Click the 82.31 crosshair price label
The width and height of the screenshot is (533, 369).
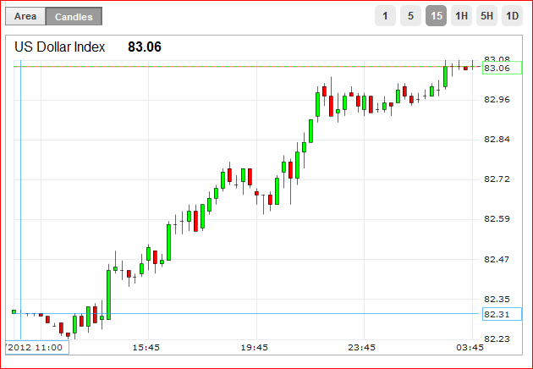[502, 314]
